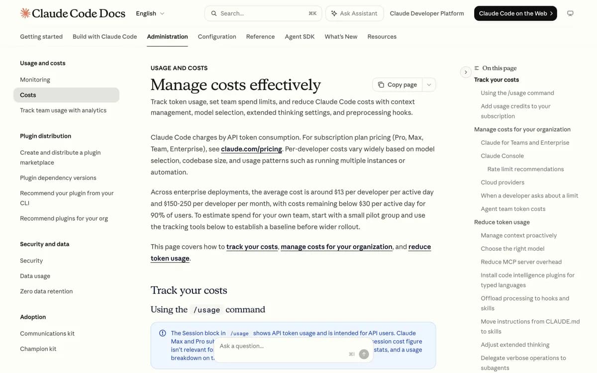This screenshot has height=373, width=597.
Task: Open the Communications kit page
Action: click(47, 334)
